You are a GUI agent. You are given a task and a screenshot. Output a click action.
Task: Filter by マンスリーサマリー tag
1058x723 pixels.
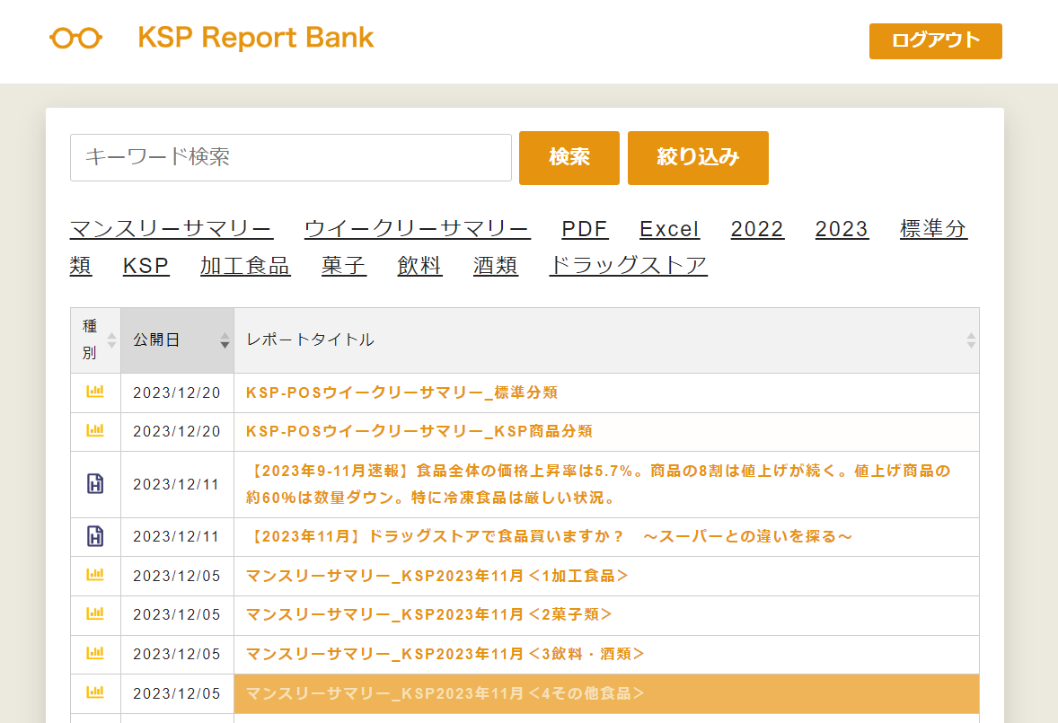[172, 229]
